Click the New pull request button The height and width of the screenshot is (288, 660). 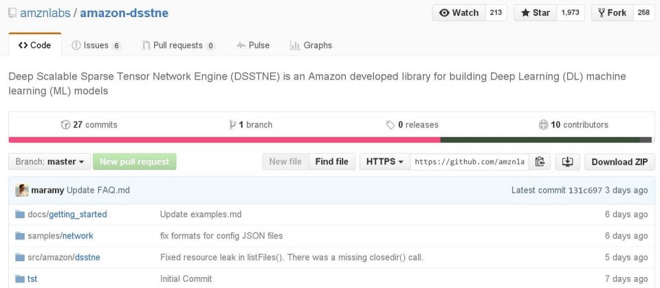pos(134,162)
